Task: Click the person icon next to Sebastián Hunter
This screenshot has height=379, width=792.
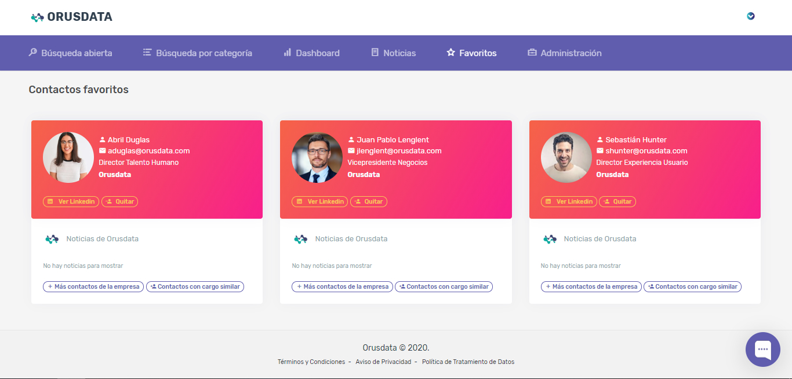Action: (601, 139)
